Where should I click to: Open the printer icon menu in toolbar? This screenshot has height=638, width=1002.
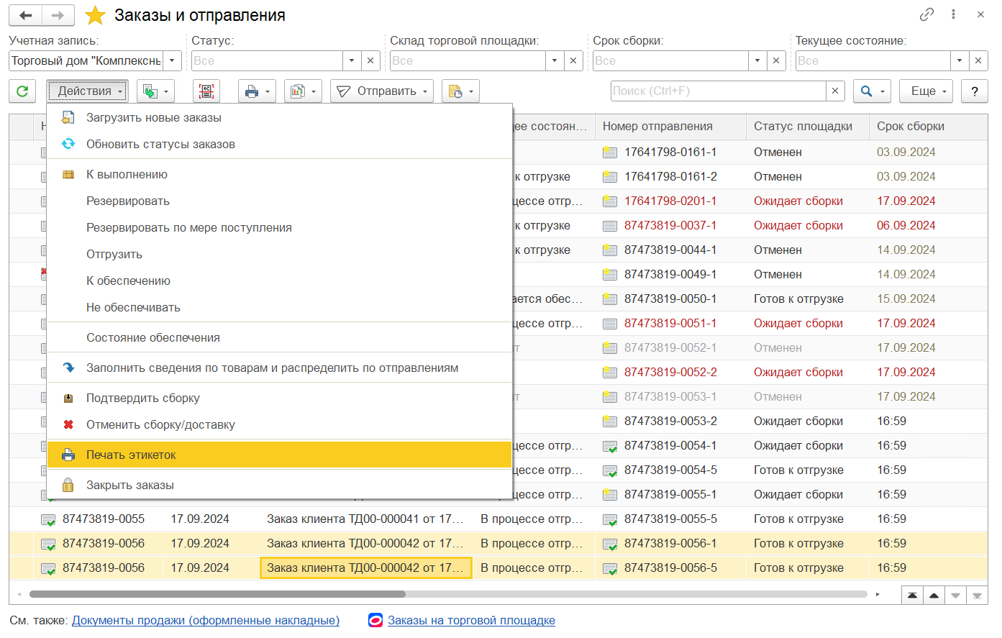point(257,91)
